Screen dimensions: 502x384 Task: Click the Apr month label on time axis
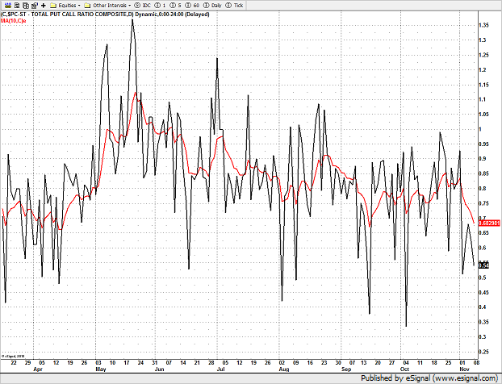click(38, 369)
